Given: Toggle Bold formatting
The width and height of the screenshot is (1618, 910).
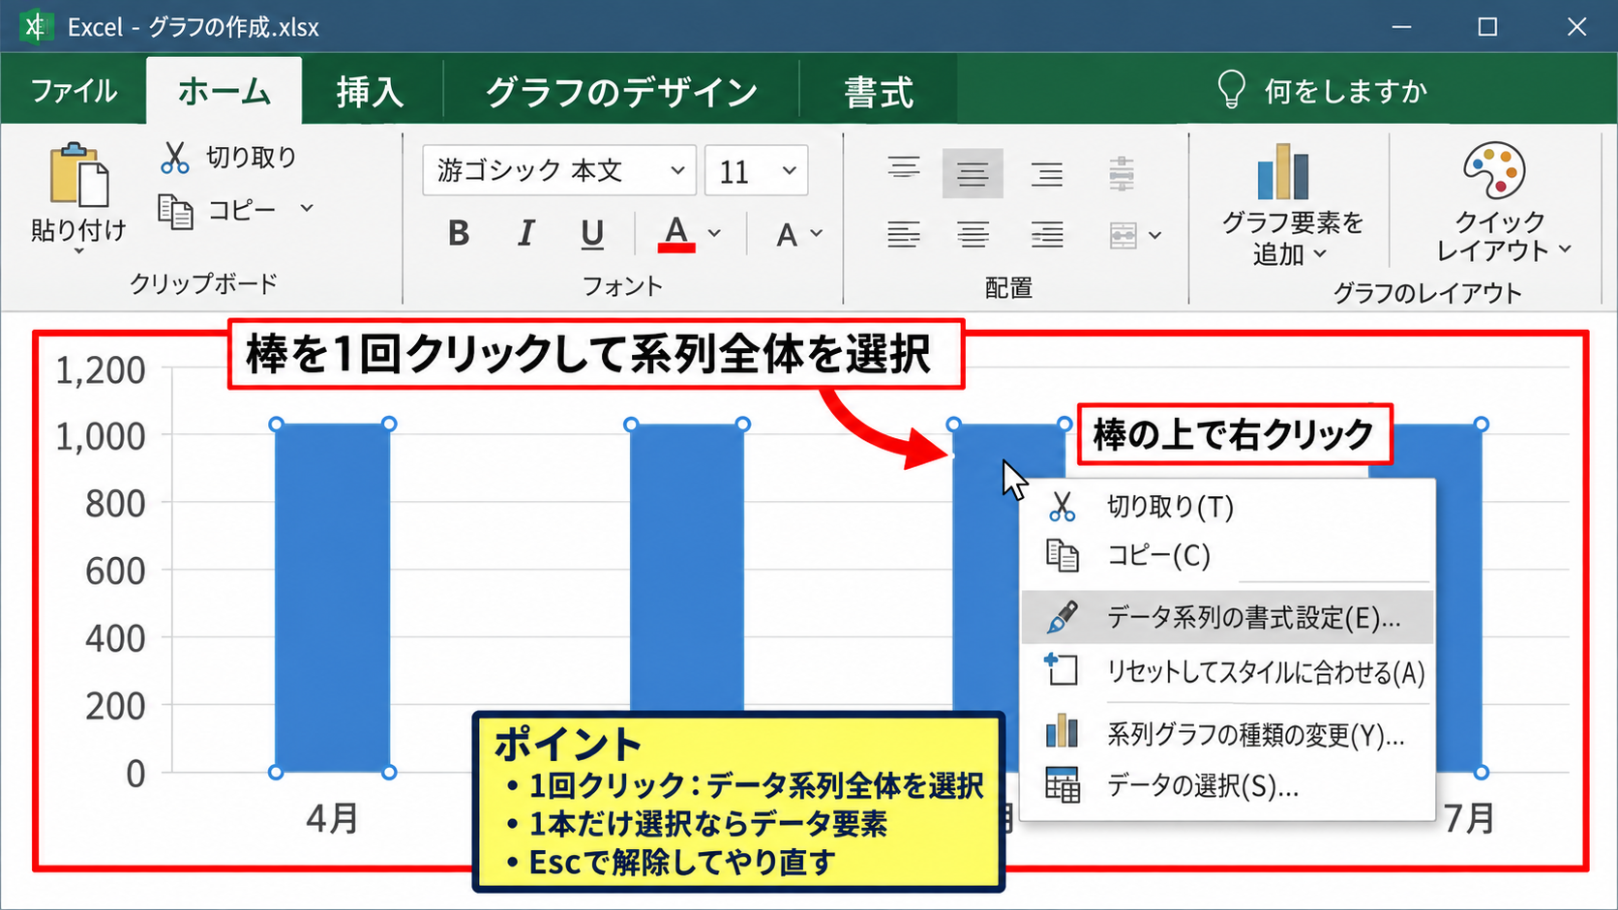Looking at the screenshot, I should (x=459, y=233).
